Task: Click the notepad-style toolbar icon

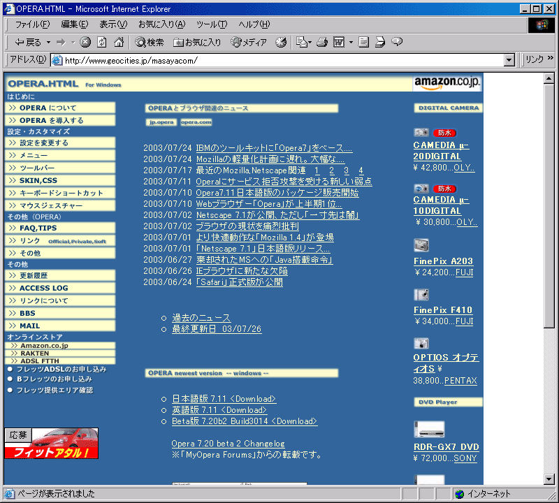Action: coord(363,43)
